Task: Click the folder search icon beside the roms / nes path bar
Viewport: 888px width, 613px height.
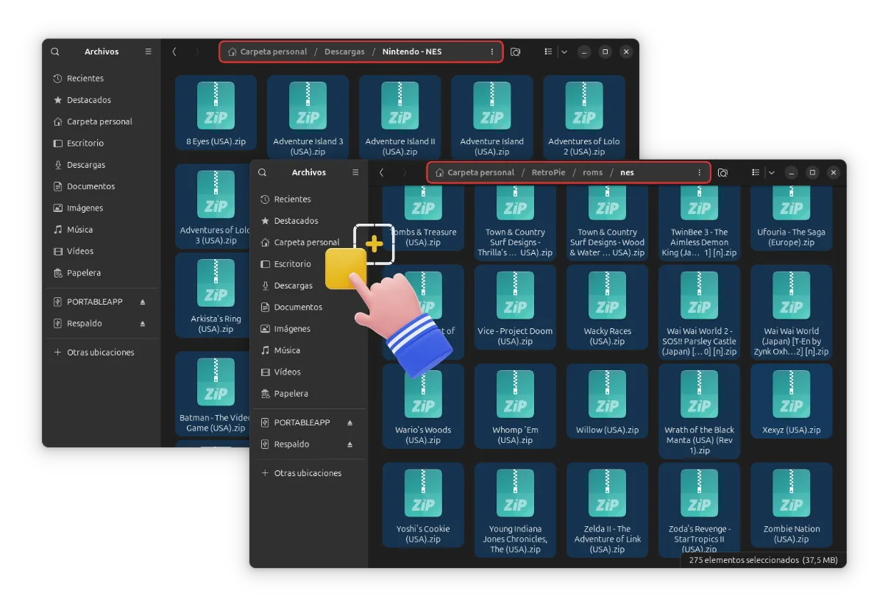Action: click(722, 173)
